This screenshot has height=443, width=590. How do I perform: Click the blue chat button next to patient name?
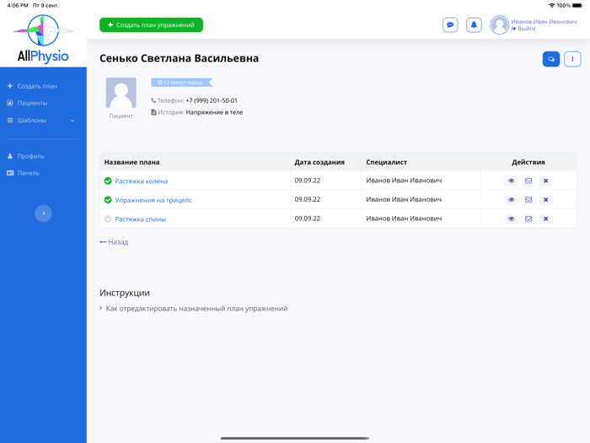(551, 59)
